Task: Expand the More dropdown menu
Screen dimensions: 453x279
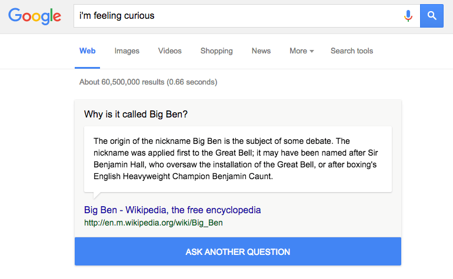Action: click(x=302, y=51)
